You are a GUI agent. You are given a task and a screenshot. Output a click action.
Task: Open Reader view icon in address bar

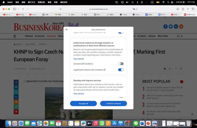pos(60,9)
